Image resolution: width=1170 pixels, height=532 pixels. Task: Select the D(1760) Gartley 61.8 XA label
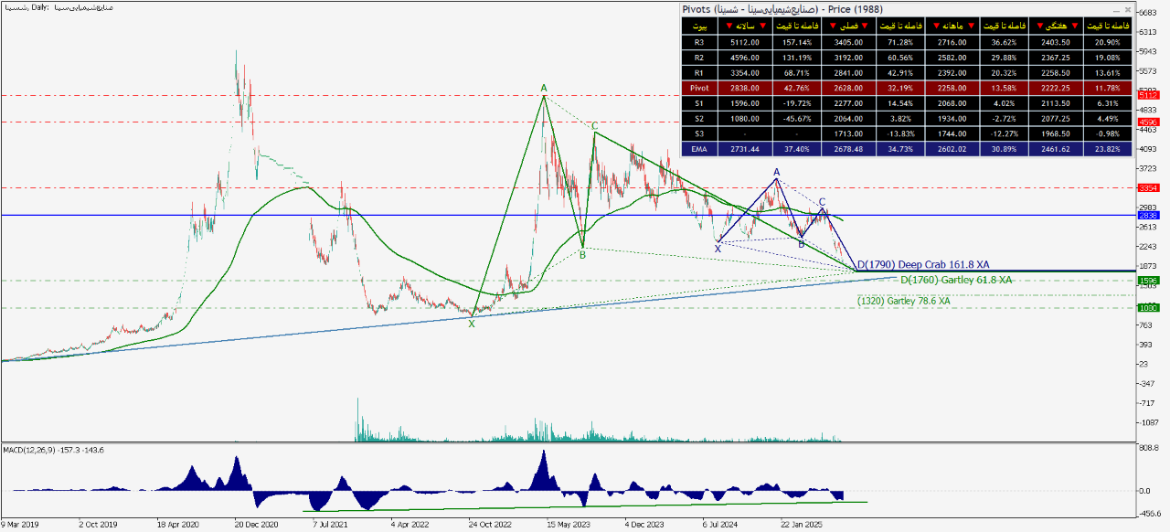tap(956, 280)
